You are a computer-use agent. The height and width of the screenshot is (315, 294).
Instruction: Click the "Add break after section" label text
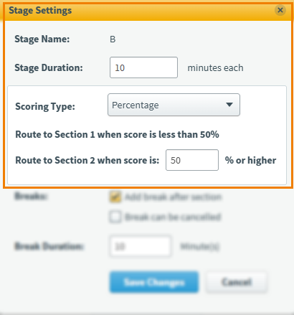pos(174,197)
